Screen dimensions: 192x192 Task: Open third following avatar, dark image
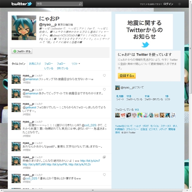pyautogui.click(x=129, y=115)
